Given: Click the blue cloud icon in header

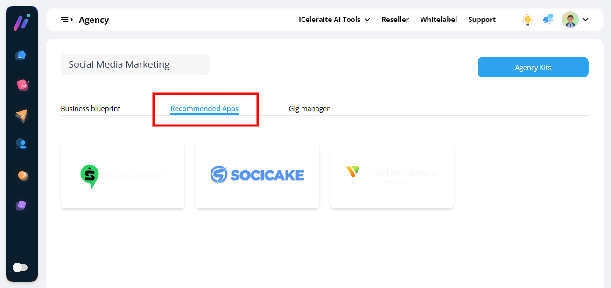Looking at the screenshot, I should 548,20.
